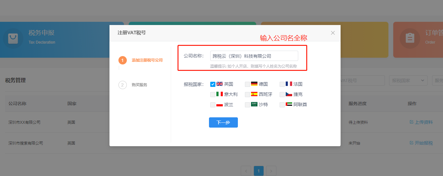The image size is (443, 176).
Task: Check the 意大利 checkbox
Action: click(x=213, y=95)
